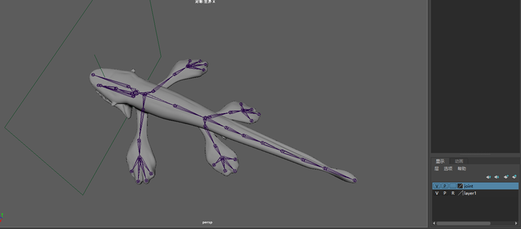The image size is (521, 229).
Task: Open color swatch of joint layer
Action: (x=460, y=186)
